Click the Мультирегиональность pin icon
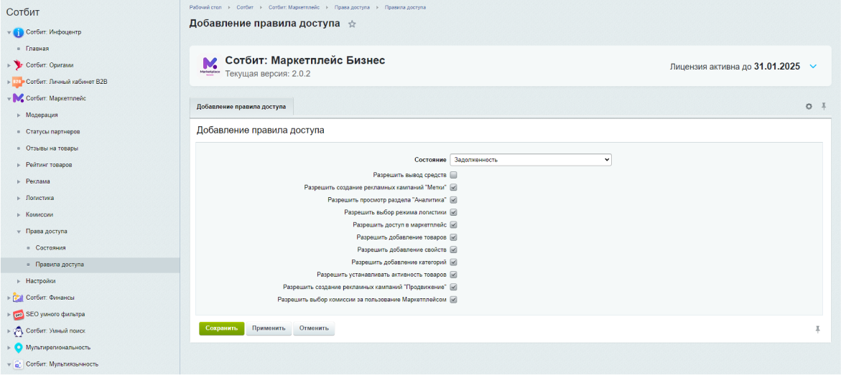The width and height of the screenshot is (841, 375). (x=18, y=347)
